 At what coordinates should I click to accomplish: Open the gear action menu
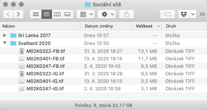tap(107, 14)
